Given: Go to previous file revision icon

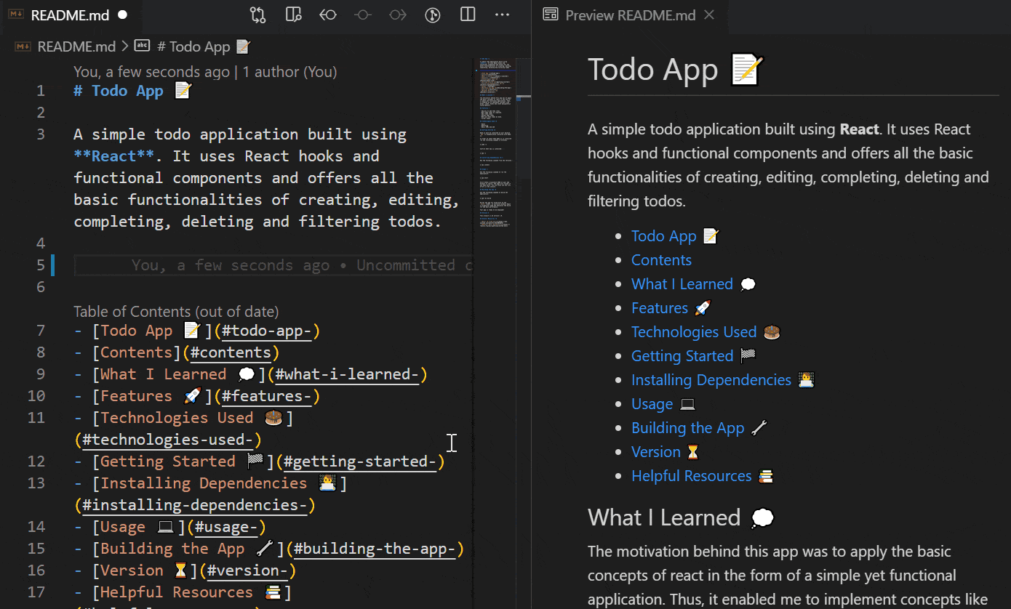Looking at the screenshot, I should coord(328,15).
